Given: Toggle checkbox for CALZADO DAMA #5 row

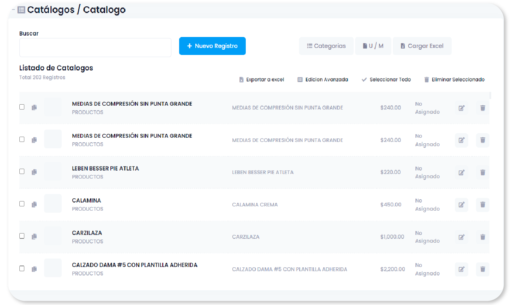Looking at the screenshot, I should (x=22, y=268).
